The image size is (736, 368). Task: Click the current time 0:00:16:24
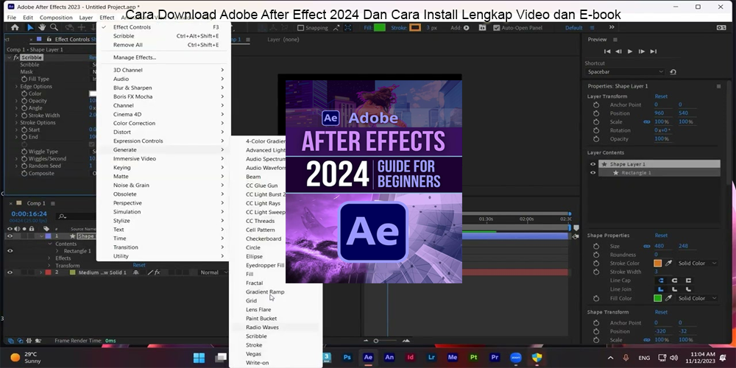tap(29, 214)
